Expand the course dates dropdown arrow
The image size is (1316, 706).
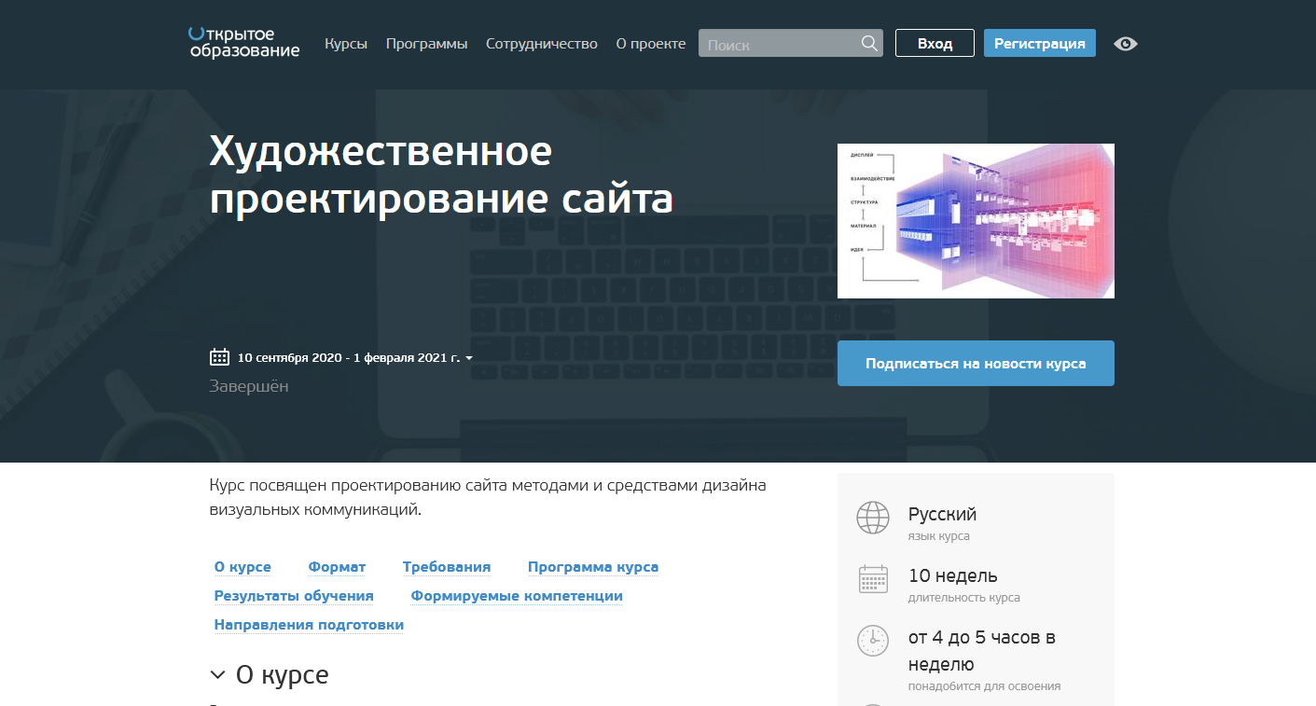(469, 357)
